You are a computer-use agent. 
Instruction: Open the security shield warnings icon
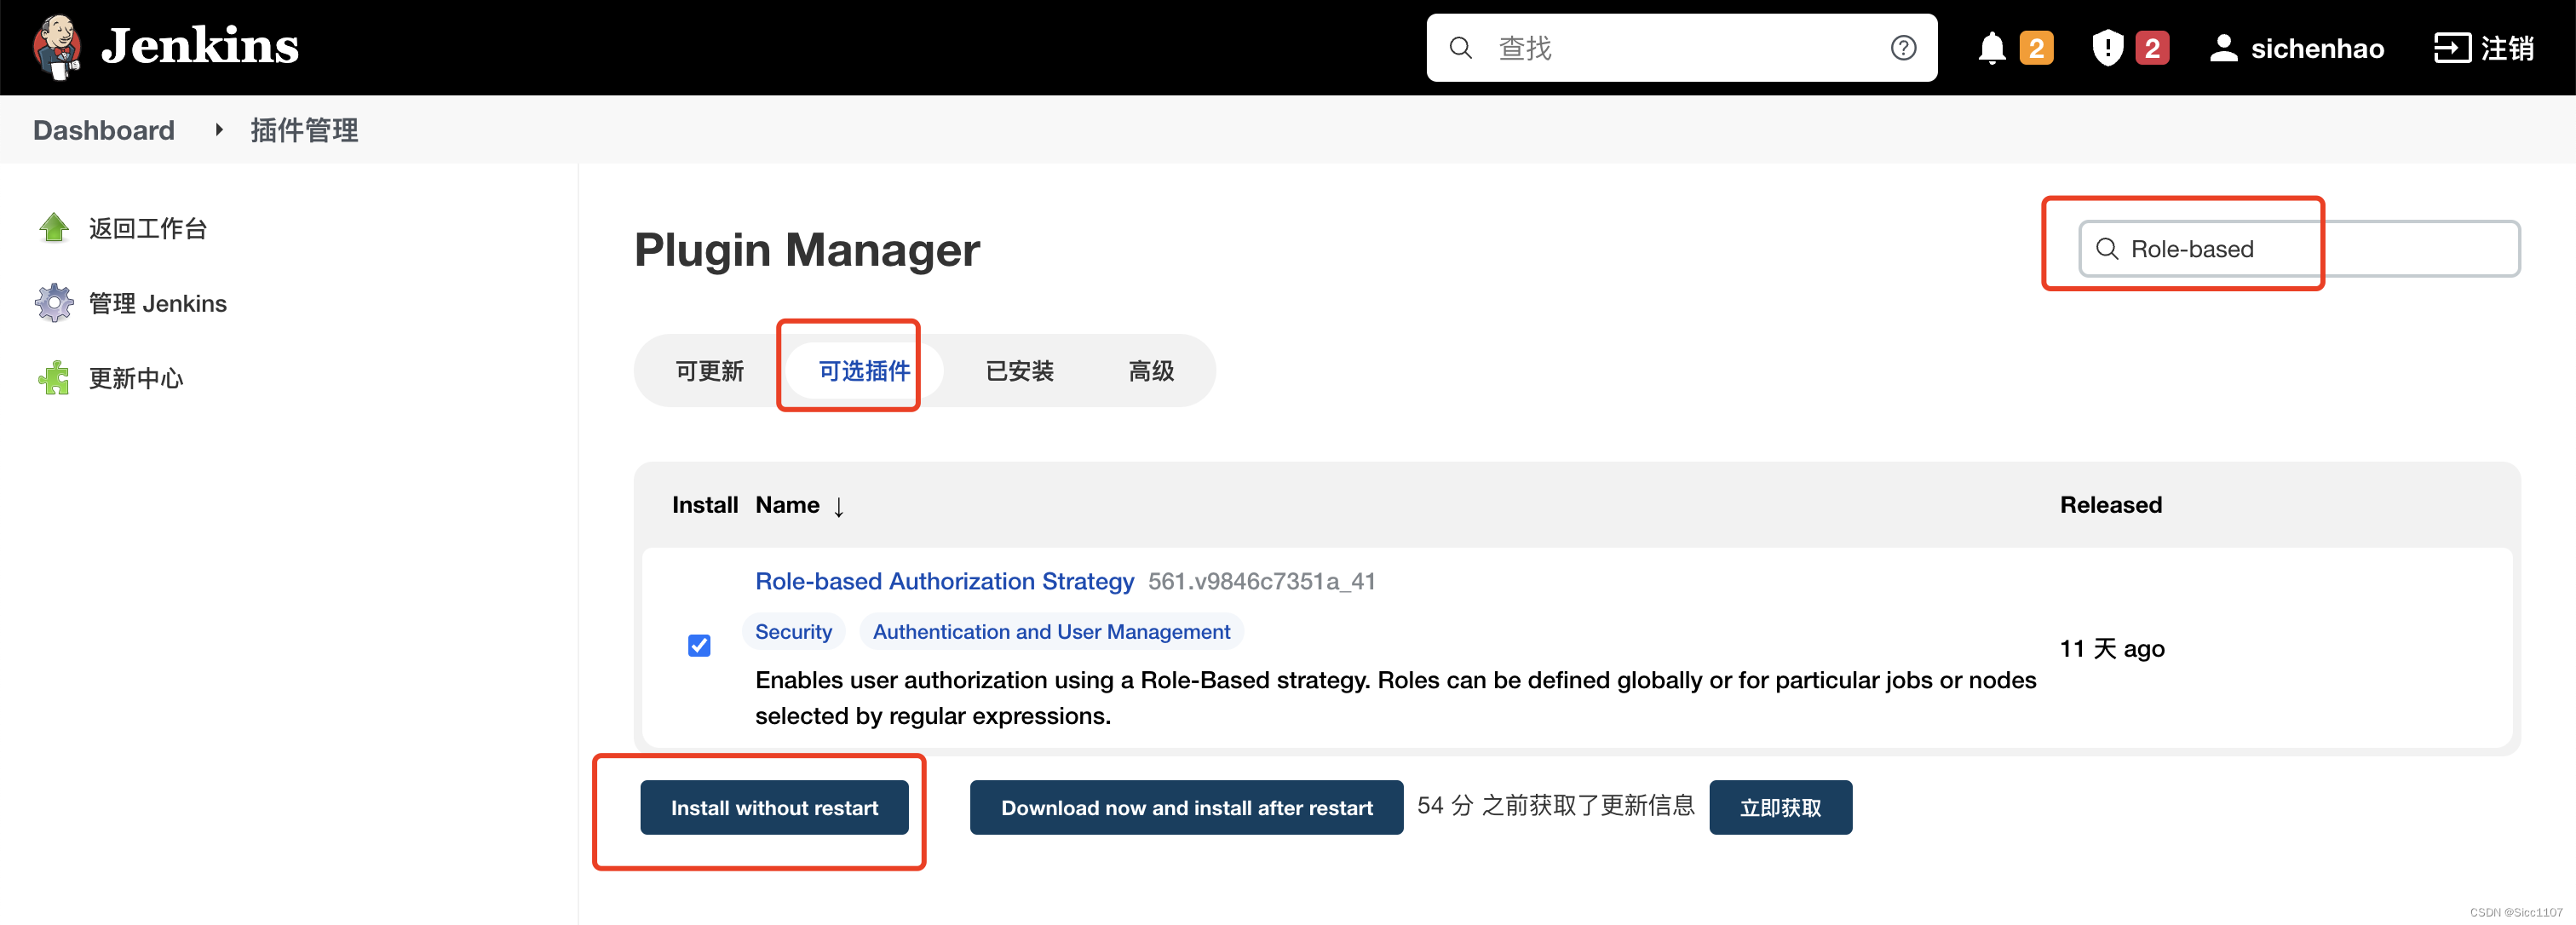(x=2107, y=48)
